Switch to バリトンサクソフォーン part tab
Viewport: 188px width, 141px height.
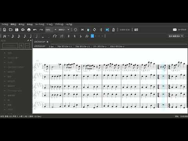point(117,47)
